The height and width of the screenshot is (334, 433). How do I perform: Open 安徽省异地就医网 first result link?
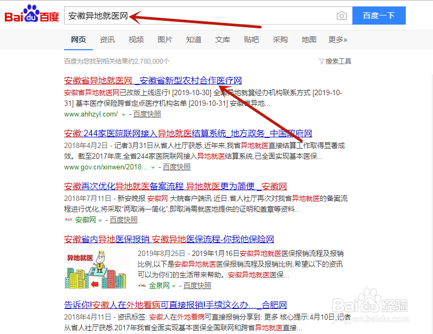pyautogui.click(x=153, y=81)
